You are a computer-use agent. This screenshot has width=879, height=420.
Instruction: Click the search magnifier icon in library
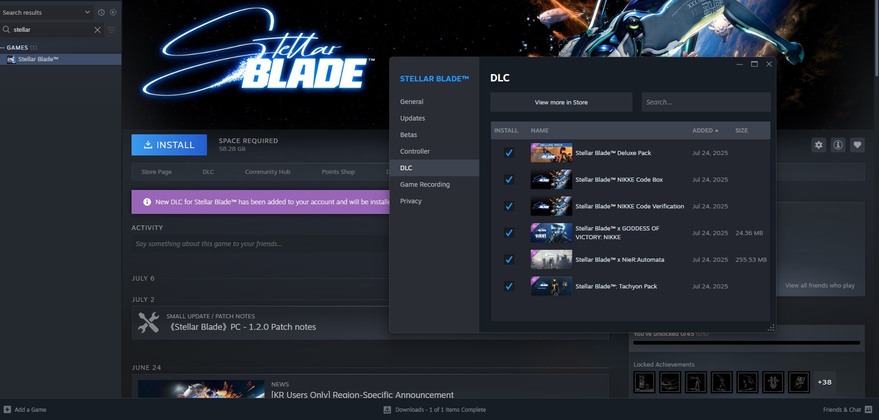[x=6, y=29]
